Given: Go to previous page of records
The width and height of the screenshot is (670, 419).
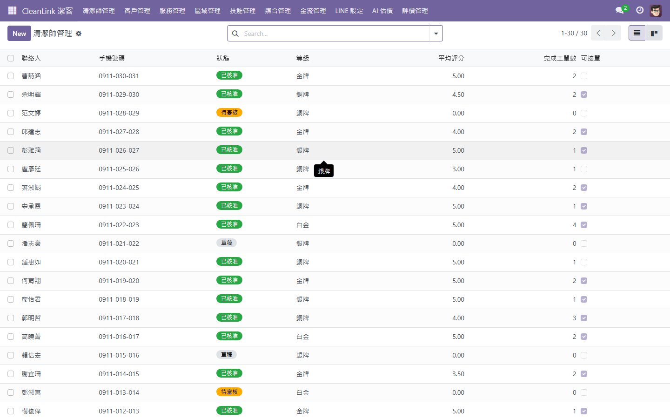Looking at the screenshot, I should [599, 33].
